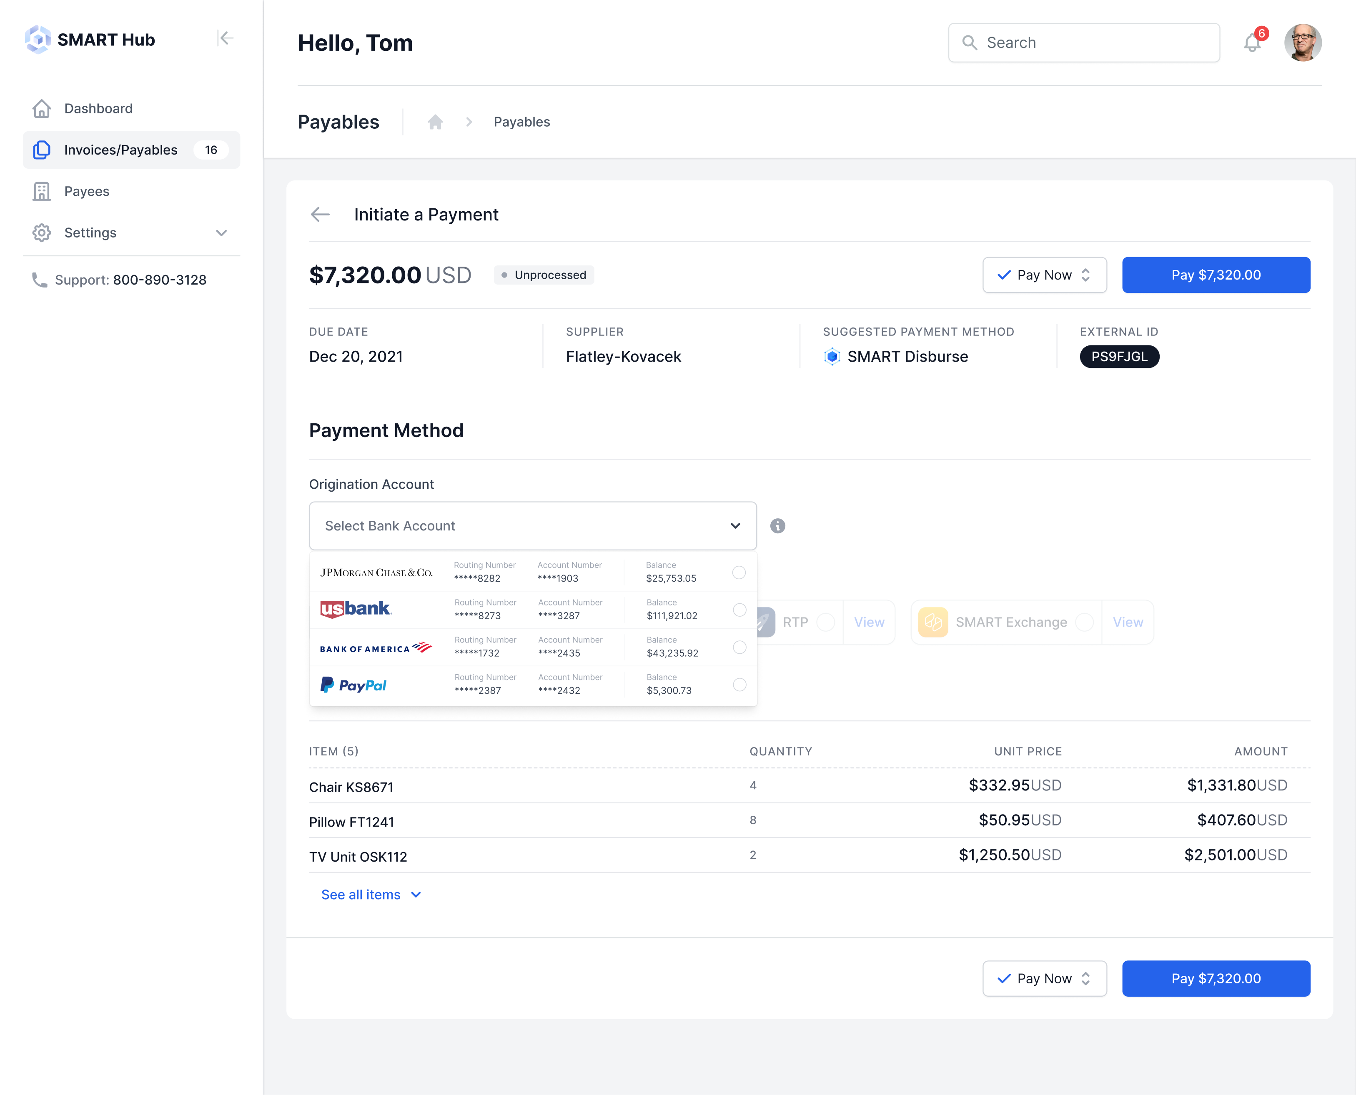Collapse the sidebar with arrow icon
The height and width of the screenshot is (1095, 1356).
(x=225, y=38)
